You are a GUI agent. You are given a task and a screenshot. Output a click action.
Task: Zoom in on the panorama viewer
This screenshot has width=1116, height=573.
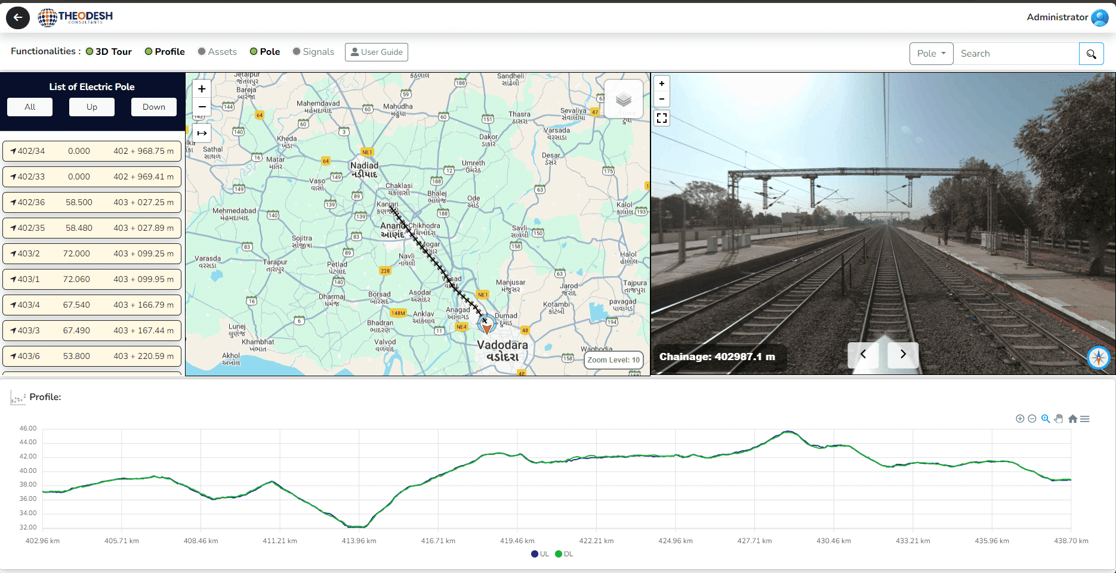[x=661, y=83]
